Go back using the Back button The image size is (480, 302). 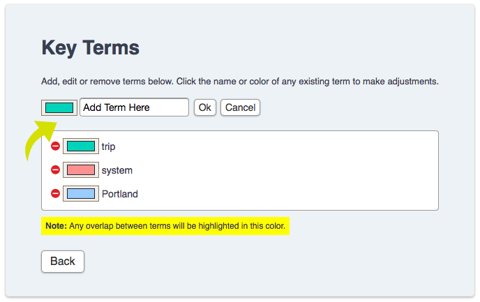point(63,262)
